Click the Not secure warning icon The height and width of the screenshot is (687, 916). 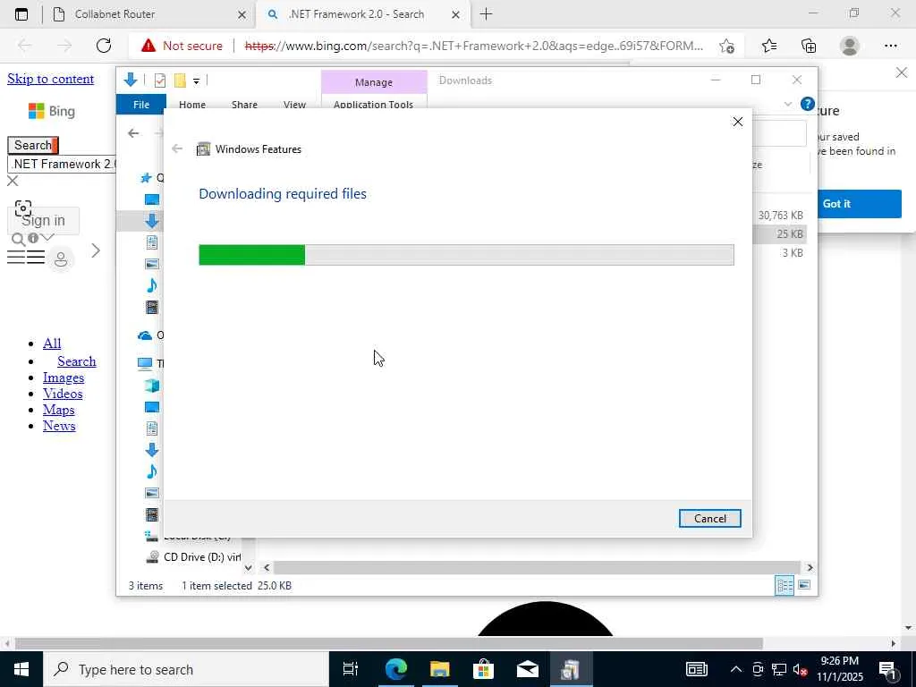[x=148, y=46]
